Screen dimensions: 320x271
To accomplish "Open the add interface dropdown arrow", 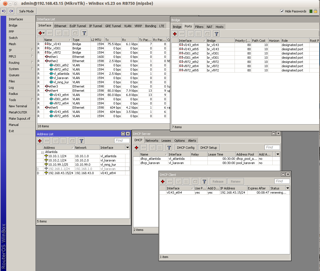I will coord(44,33).
